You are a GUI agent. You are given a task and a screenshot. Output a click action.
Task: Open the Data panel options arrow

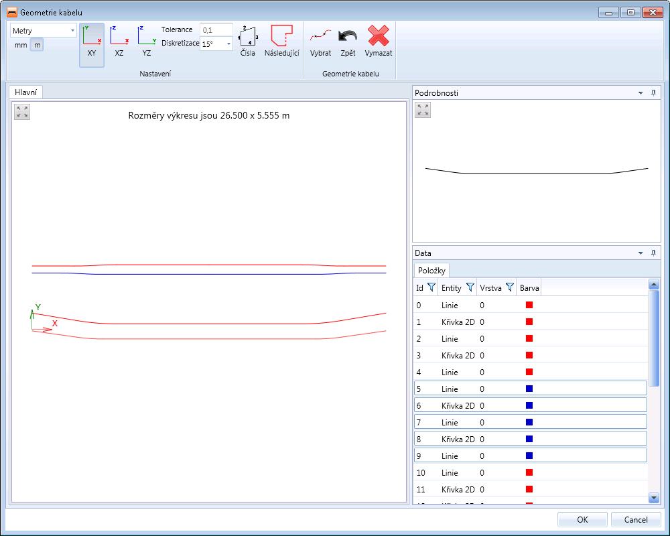point(641,253)
